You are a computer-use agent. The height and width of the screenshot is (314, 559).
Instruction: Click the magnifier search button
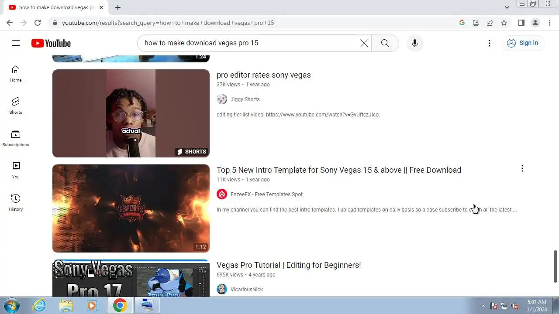(385, 43)
